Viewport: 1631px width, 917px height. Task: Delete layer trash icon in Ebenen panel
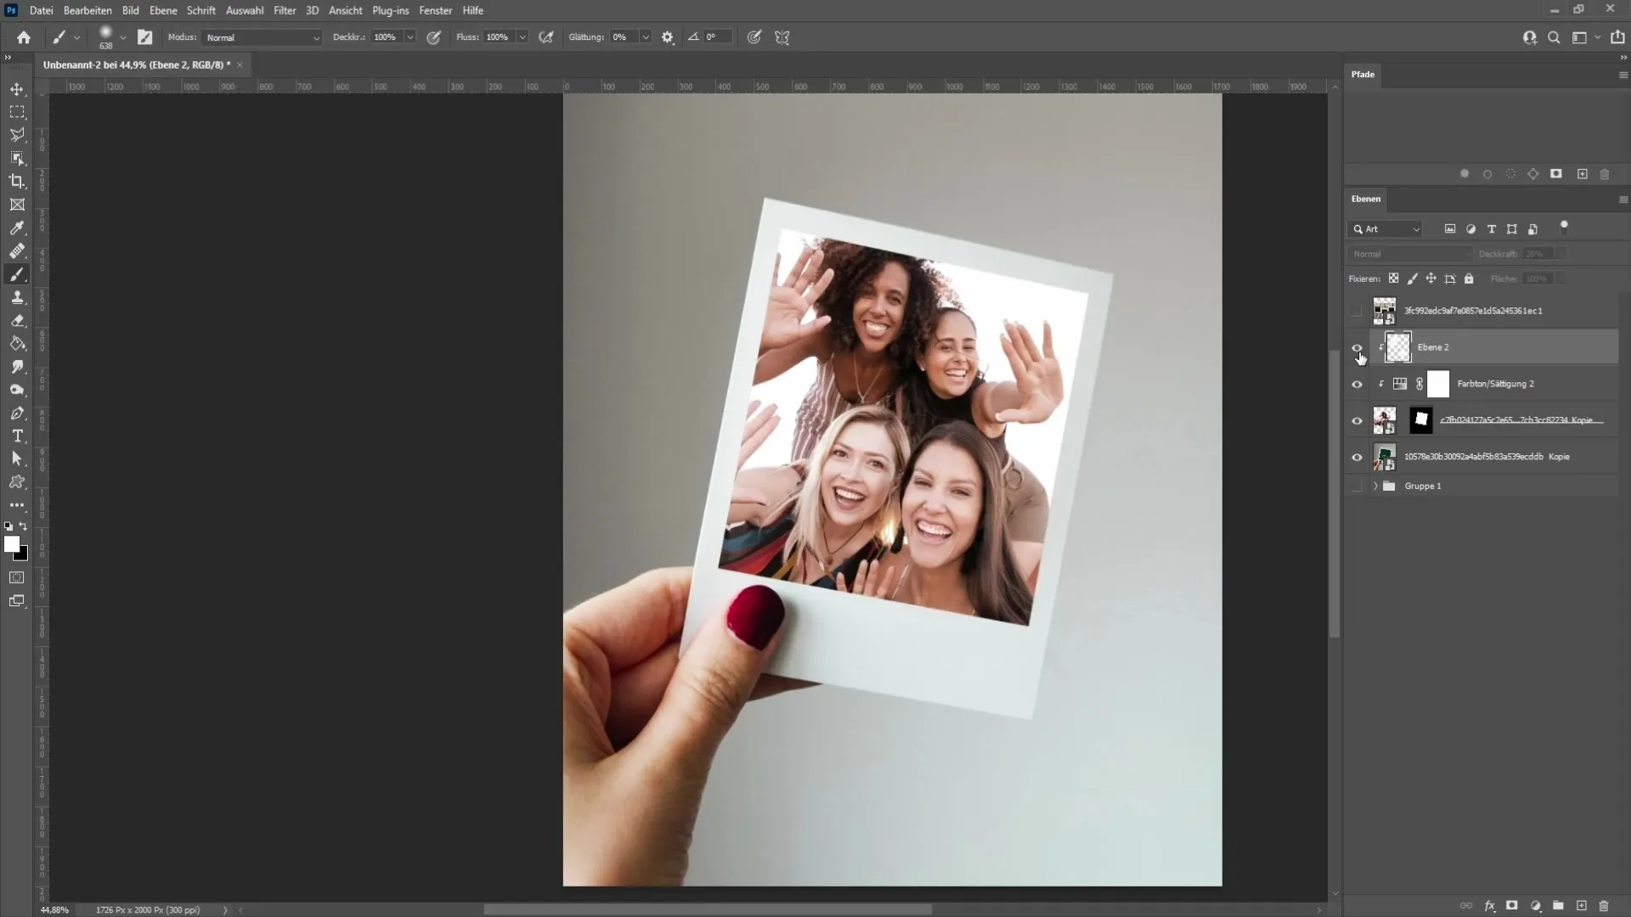click(x=1604, y=906)
